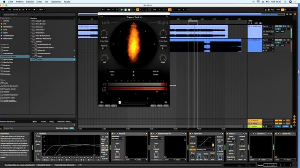Expand the Delay & Loop folder
This screenshot has width=300, height=168.
point(31,21)
